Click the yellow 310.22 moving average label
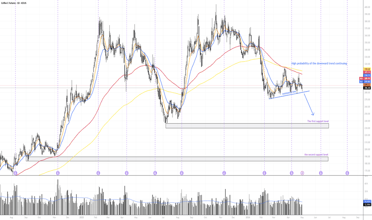Viewport: 372px width, 220px height. click(x=367, y=69)
